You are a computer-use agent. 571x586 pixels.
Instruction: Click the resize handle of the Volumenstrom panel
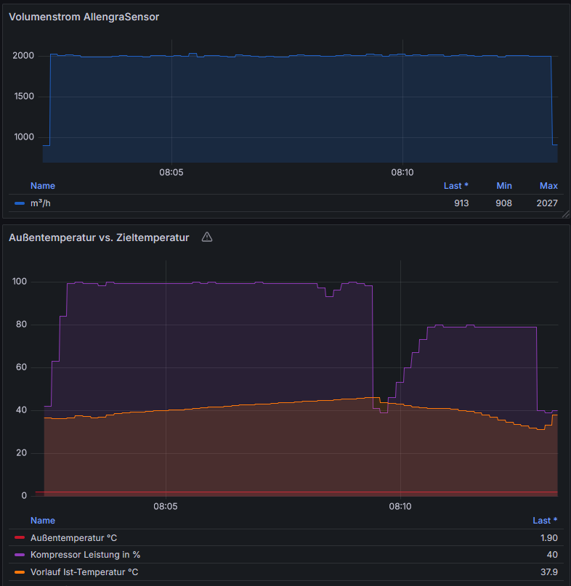564,213
